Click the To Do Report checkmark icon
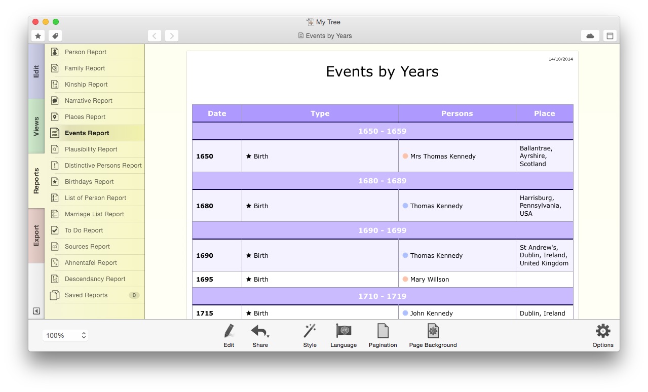Screen dimensions: 648x392 click(x=55, y=230)
